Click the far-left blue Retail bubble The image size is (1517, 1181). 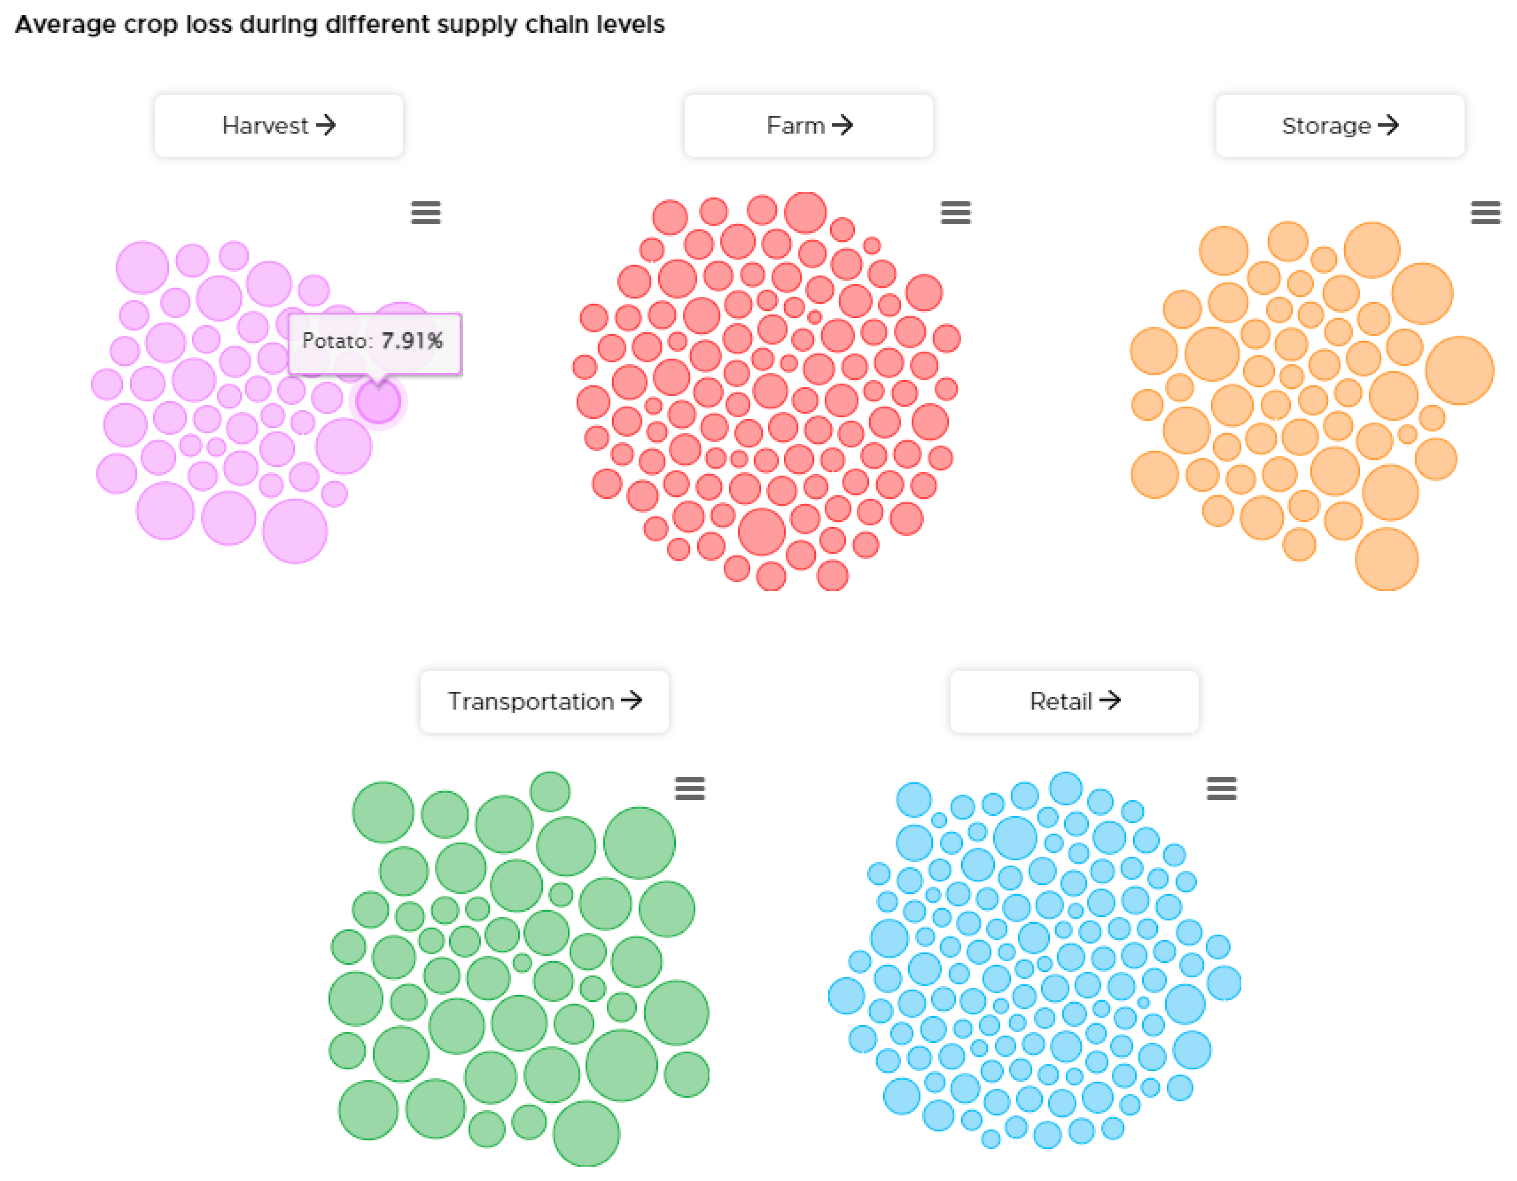[x=846, y=995]
